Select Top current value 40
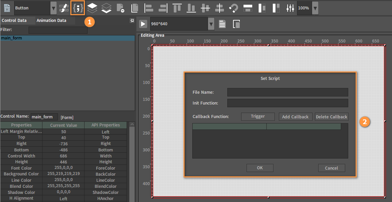392x202 pixels. [64, 138]
